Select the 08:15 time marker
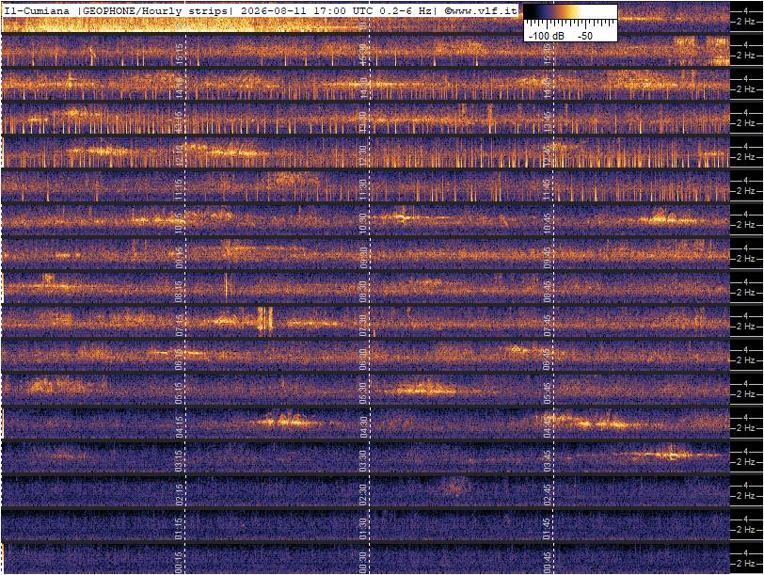 coord(179,292)
